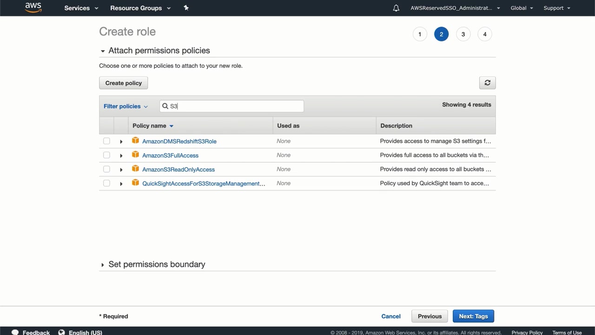The image size is (595, 335).
Task: Click the Feedback speech bubble icon
Action: (x=15, y=332)
